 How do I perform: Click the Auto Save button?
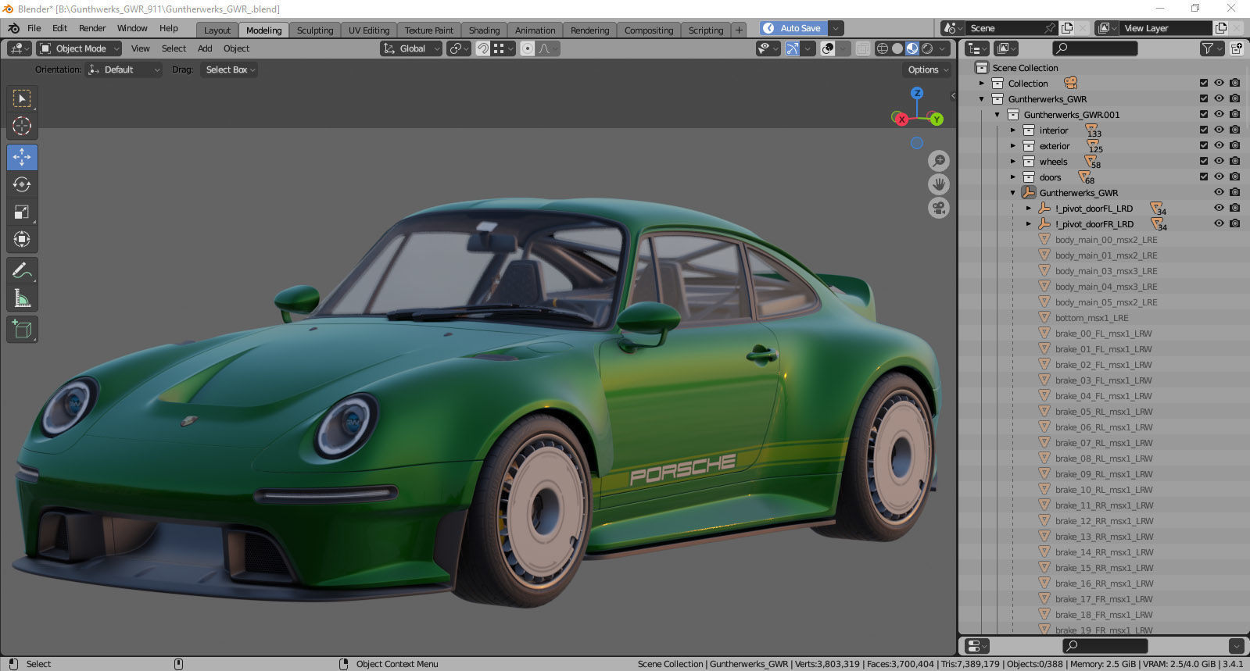[x=793, y=28]
